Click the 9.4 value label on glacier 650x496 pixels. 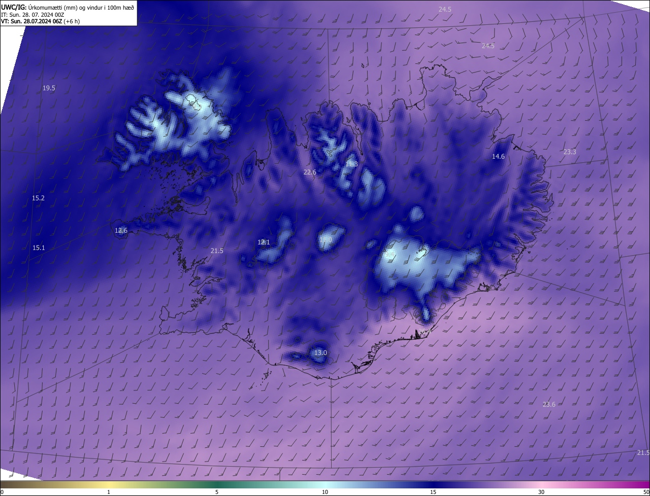tap(390, 255)
